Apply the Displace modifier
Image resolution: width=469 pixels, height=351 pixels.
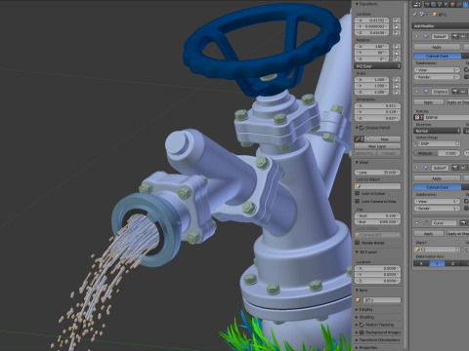pyautogui.click(x=429, y=102)
